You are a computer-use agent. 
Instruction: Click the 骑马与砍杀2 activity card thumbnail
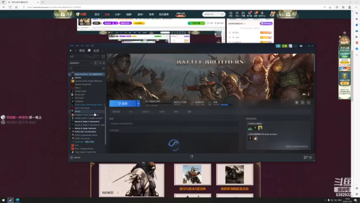click(x=193, y=175)
